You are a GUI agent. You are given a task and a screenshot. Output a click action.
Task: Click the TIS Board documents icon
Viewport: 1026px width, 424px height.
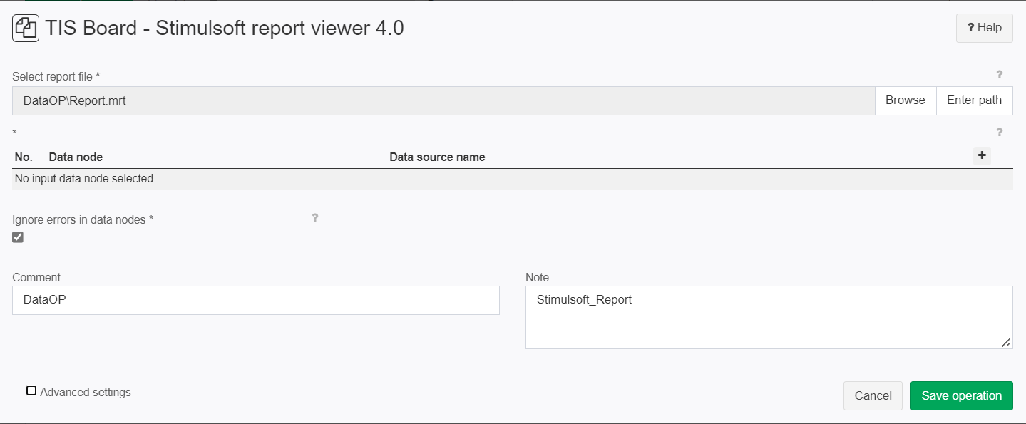tap(26, 29)
